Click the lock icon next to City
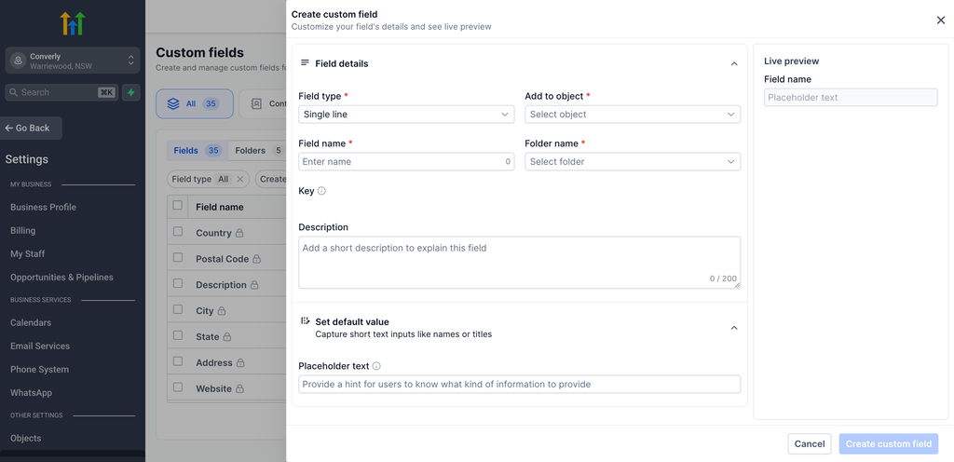The height and width of the screenshot is (462, 954). [x=222, y=310]
